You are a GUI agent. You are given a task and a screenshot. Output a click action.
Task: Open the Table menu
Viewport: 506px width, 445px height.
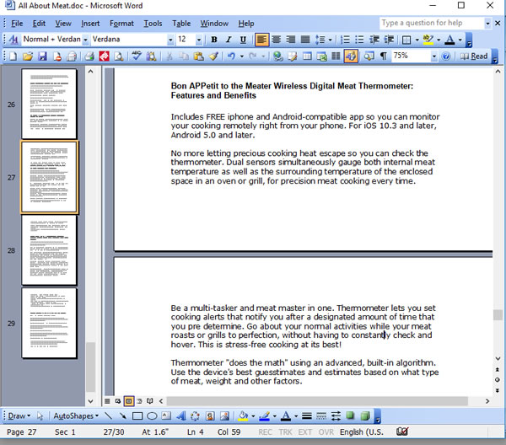181,24
